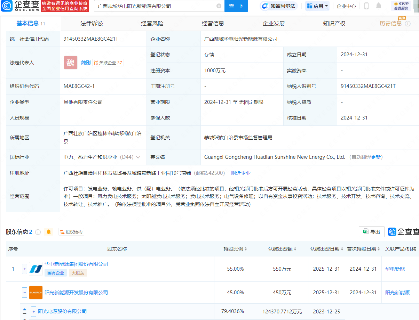Click legal representative name 魏刚

[x=86, y=63]
